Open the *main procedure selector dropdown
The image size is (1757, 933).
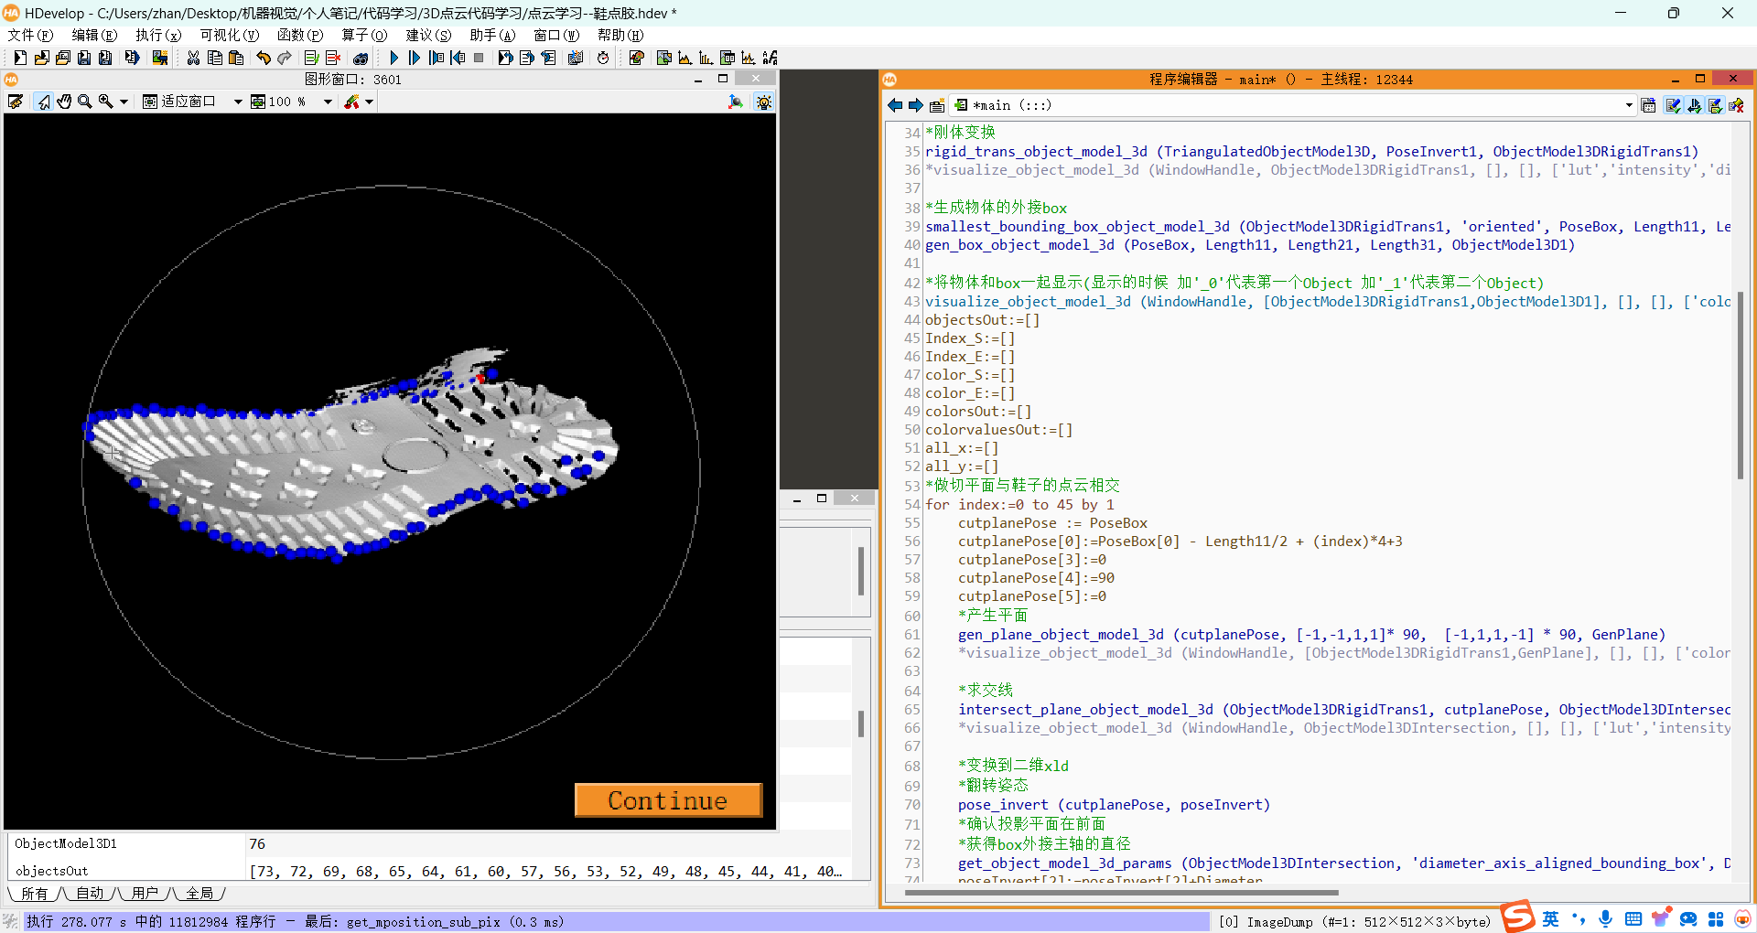click(1628, 105)
